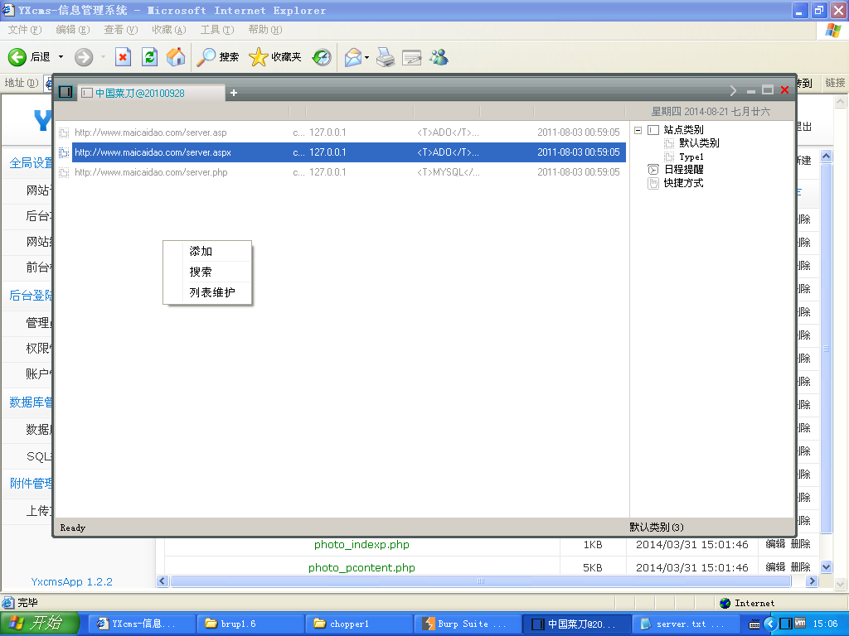Open the IE Favorites star icon
849x636 pixels.
point(259,57)
